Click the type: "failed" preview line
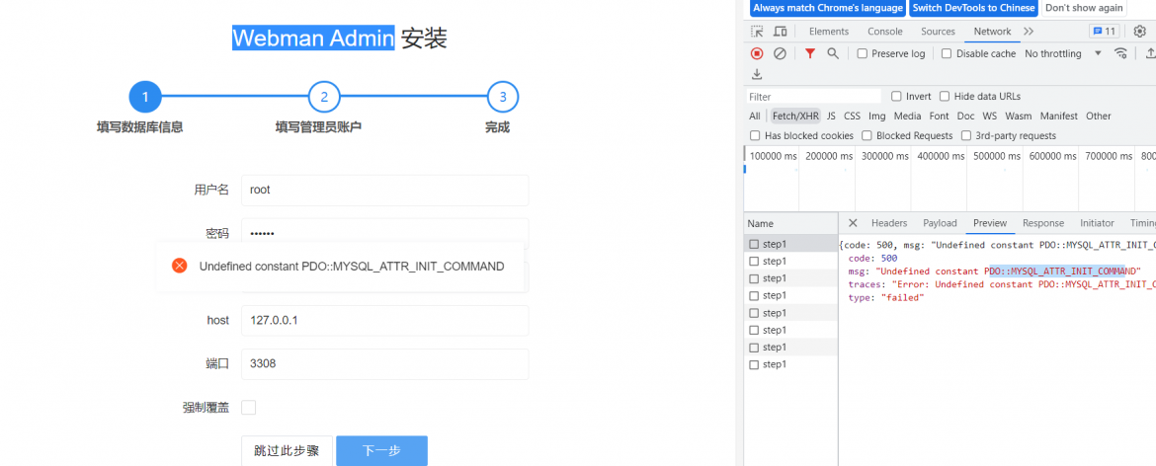 point(886,297)
